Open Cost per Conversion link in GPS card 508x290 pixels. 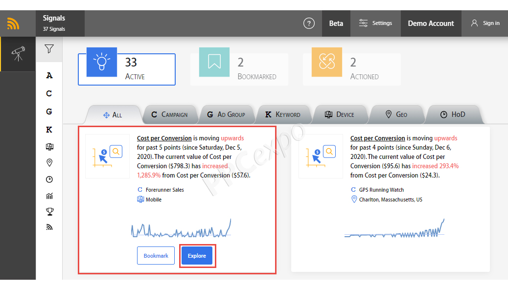pyautogui.click(x=377, y=138)
